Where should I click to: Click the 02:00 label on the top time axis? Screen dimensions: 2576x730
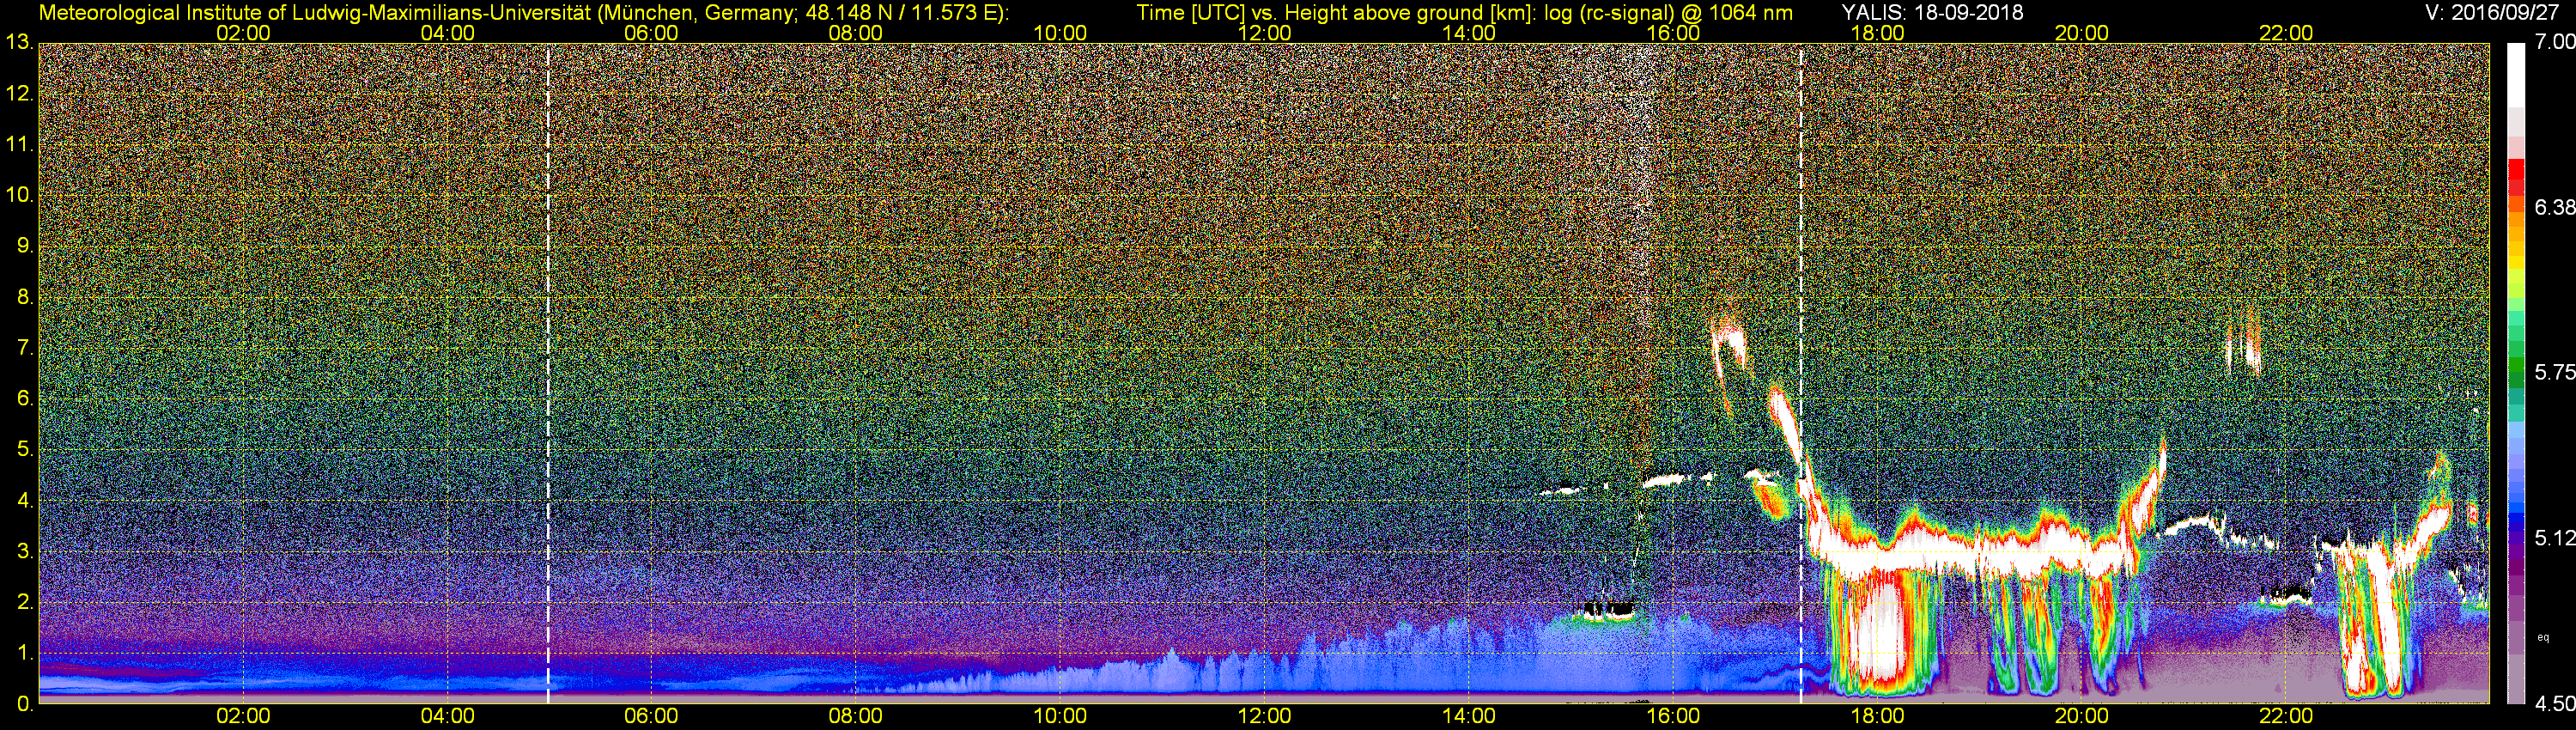click(243, 33)
